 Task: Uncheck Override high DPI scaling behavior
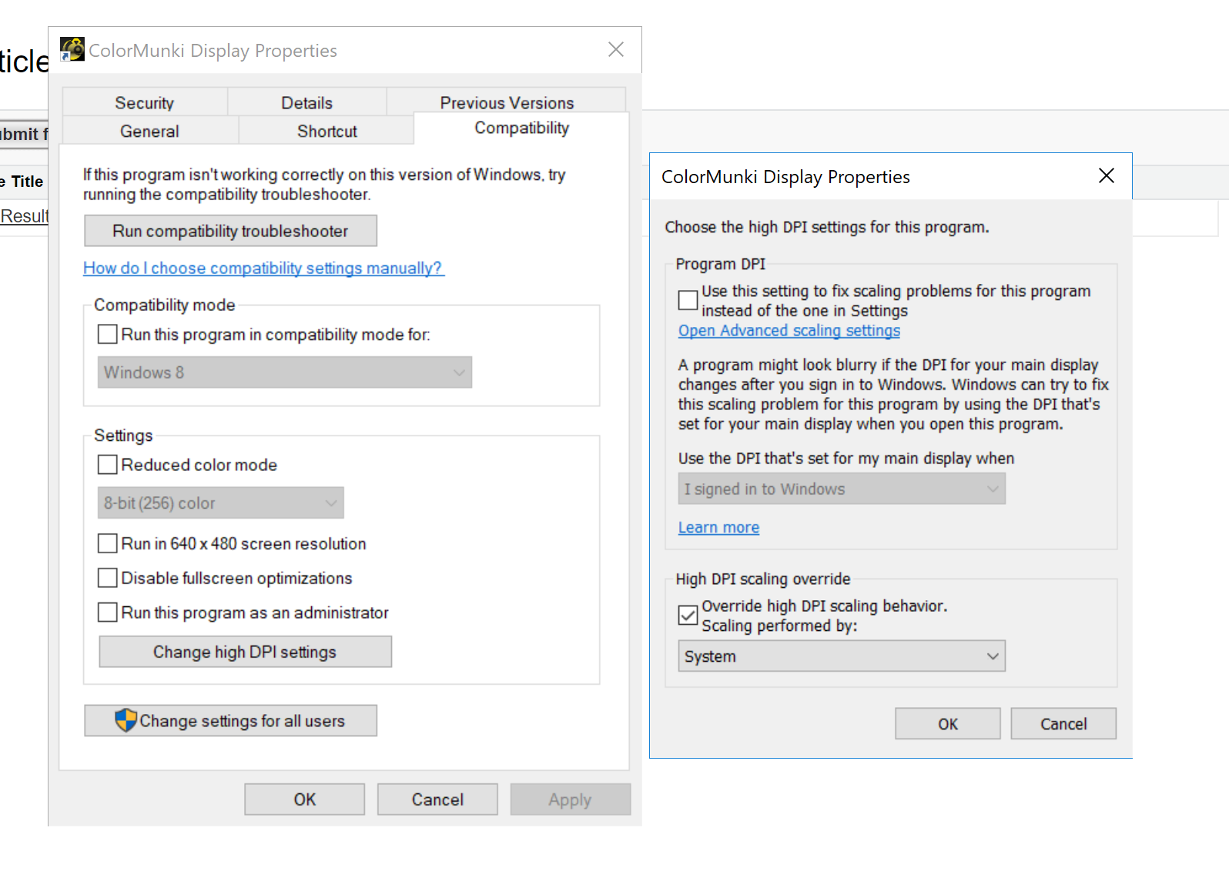click(x=687, y=615)
